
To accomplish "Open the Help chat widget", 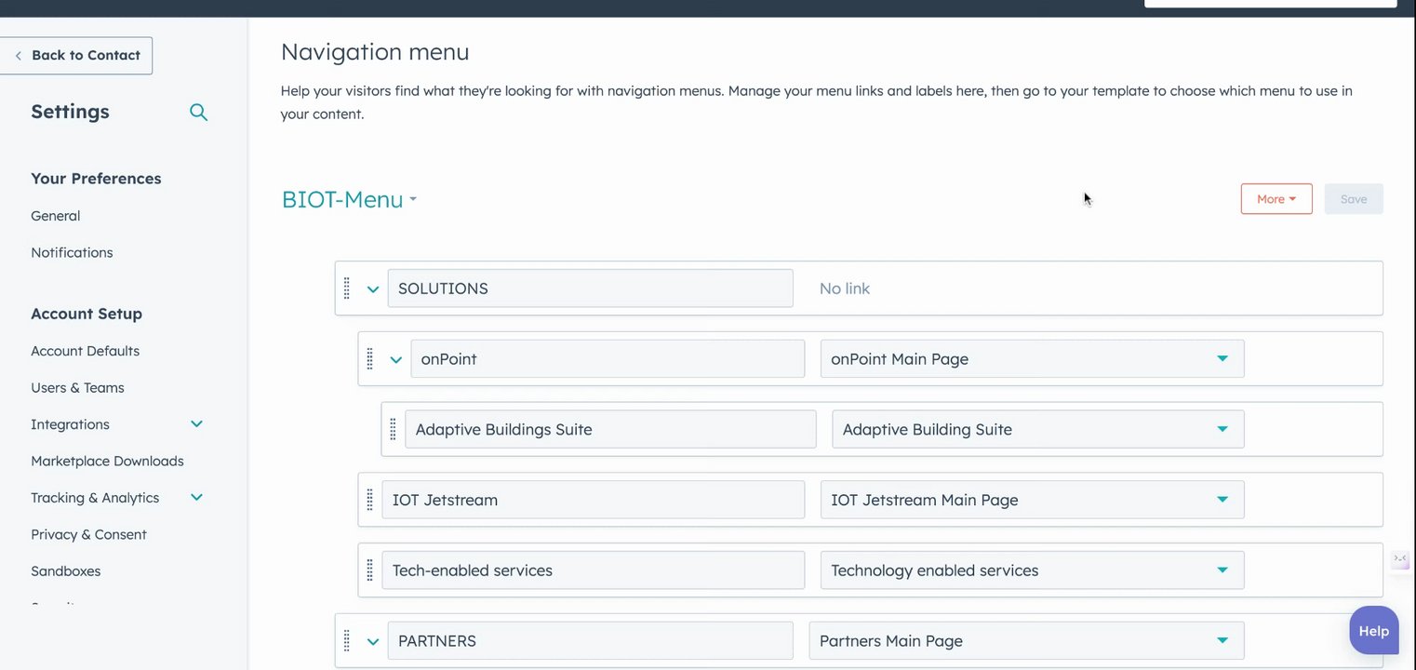I will [1374, 631].
